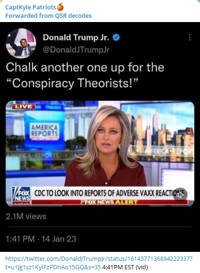Click Donald Trump Jr. profile picture
The height and width of the screenshot is (273, 200).
point(21,43)
